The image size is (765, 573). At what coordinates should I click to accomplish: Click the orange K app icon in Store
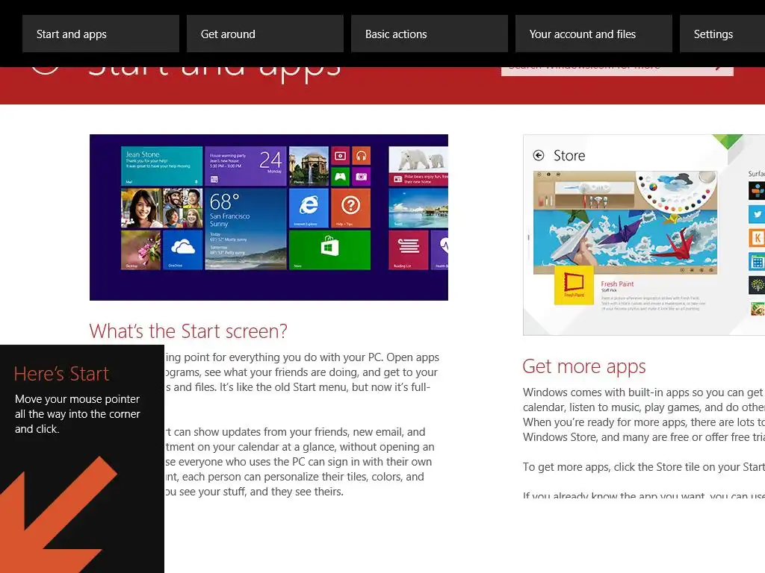(757, 238)
